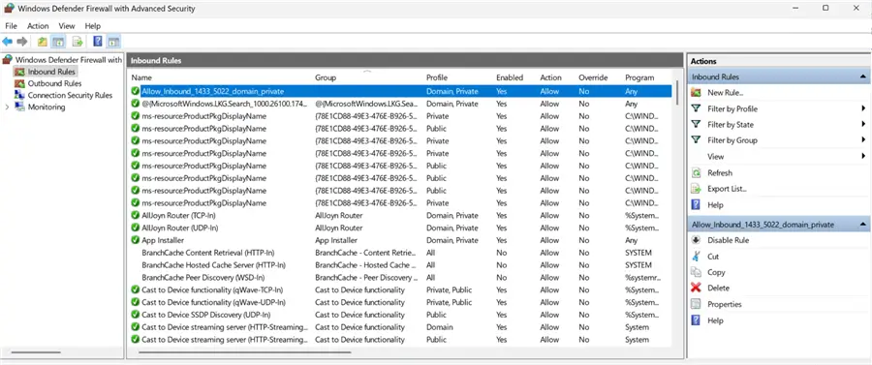This screenshot has height=365, width=872.
Task: Click green check icon of AllJoyn Router (TCP-In)
Action: [135, 215]
